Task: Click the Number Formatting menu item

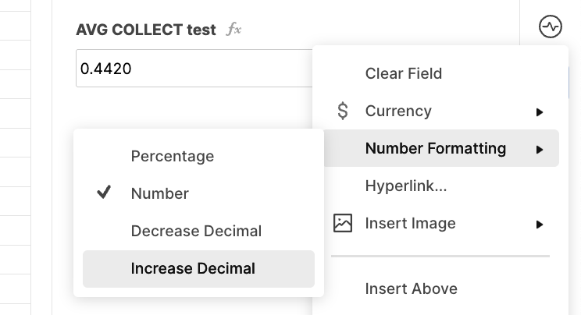Action: coord(441,148)
